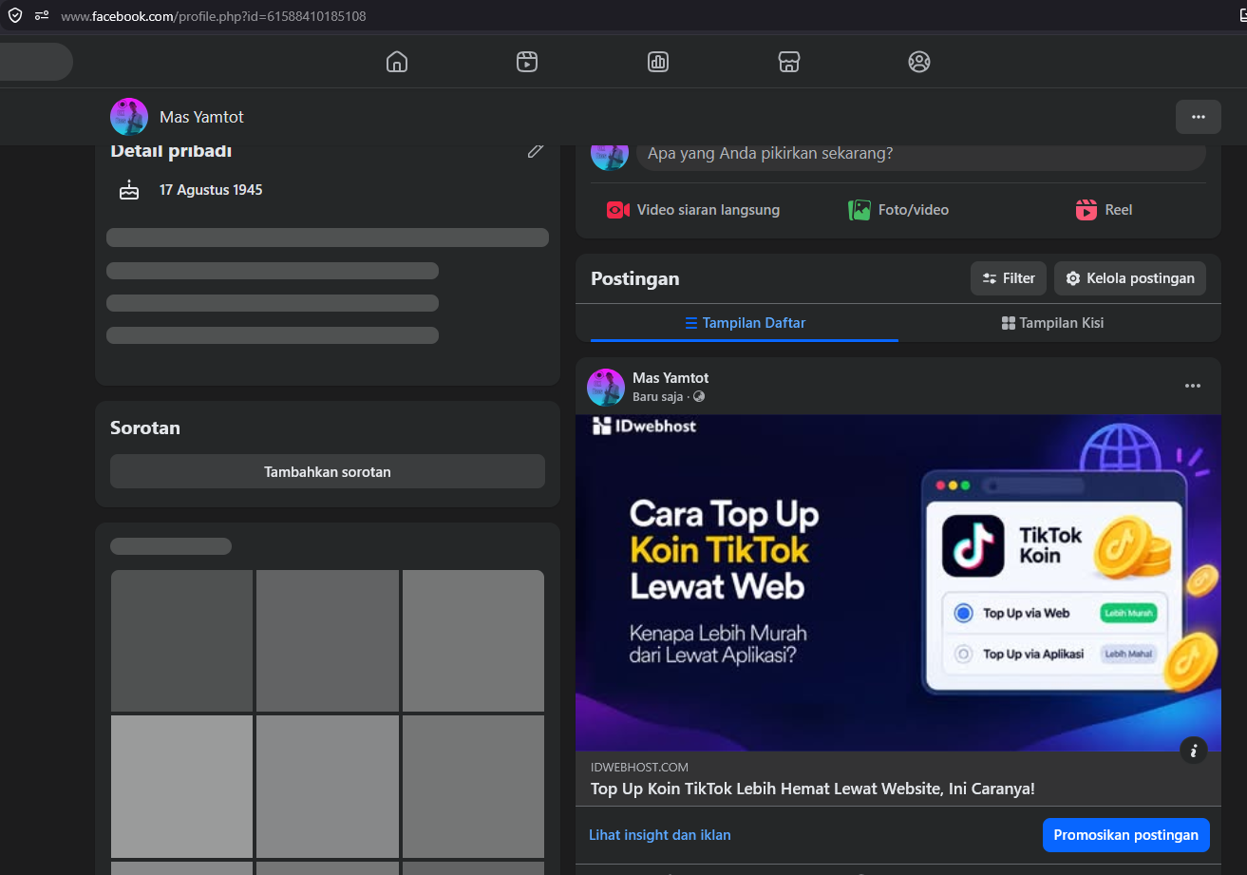Open the IDwebhost TikTok coin post image
This screenshot has width=1247, height=875.
tap(898, 582)
